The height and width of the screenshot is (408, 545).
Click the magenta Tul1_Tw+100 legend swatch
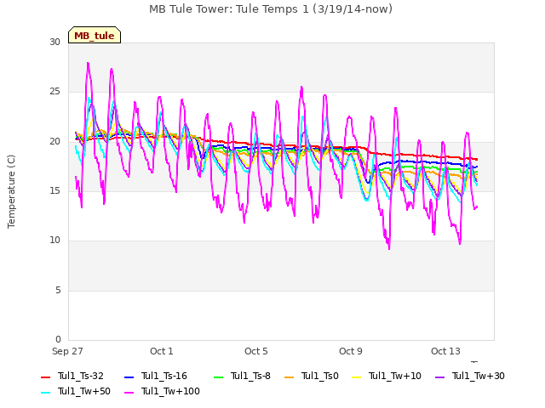tap(129, 393)
